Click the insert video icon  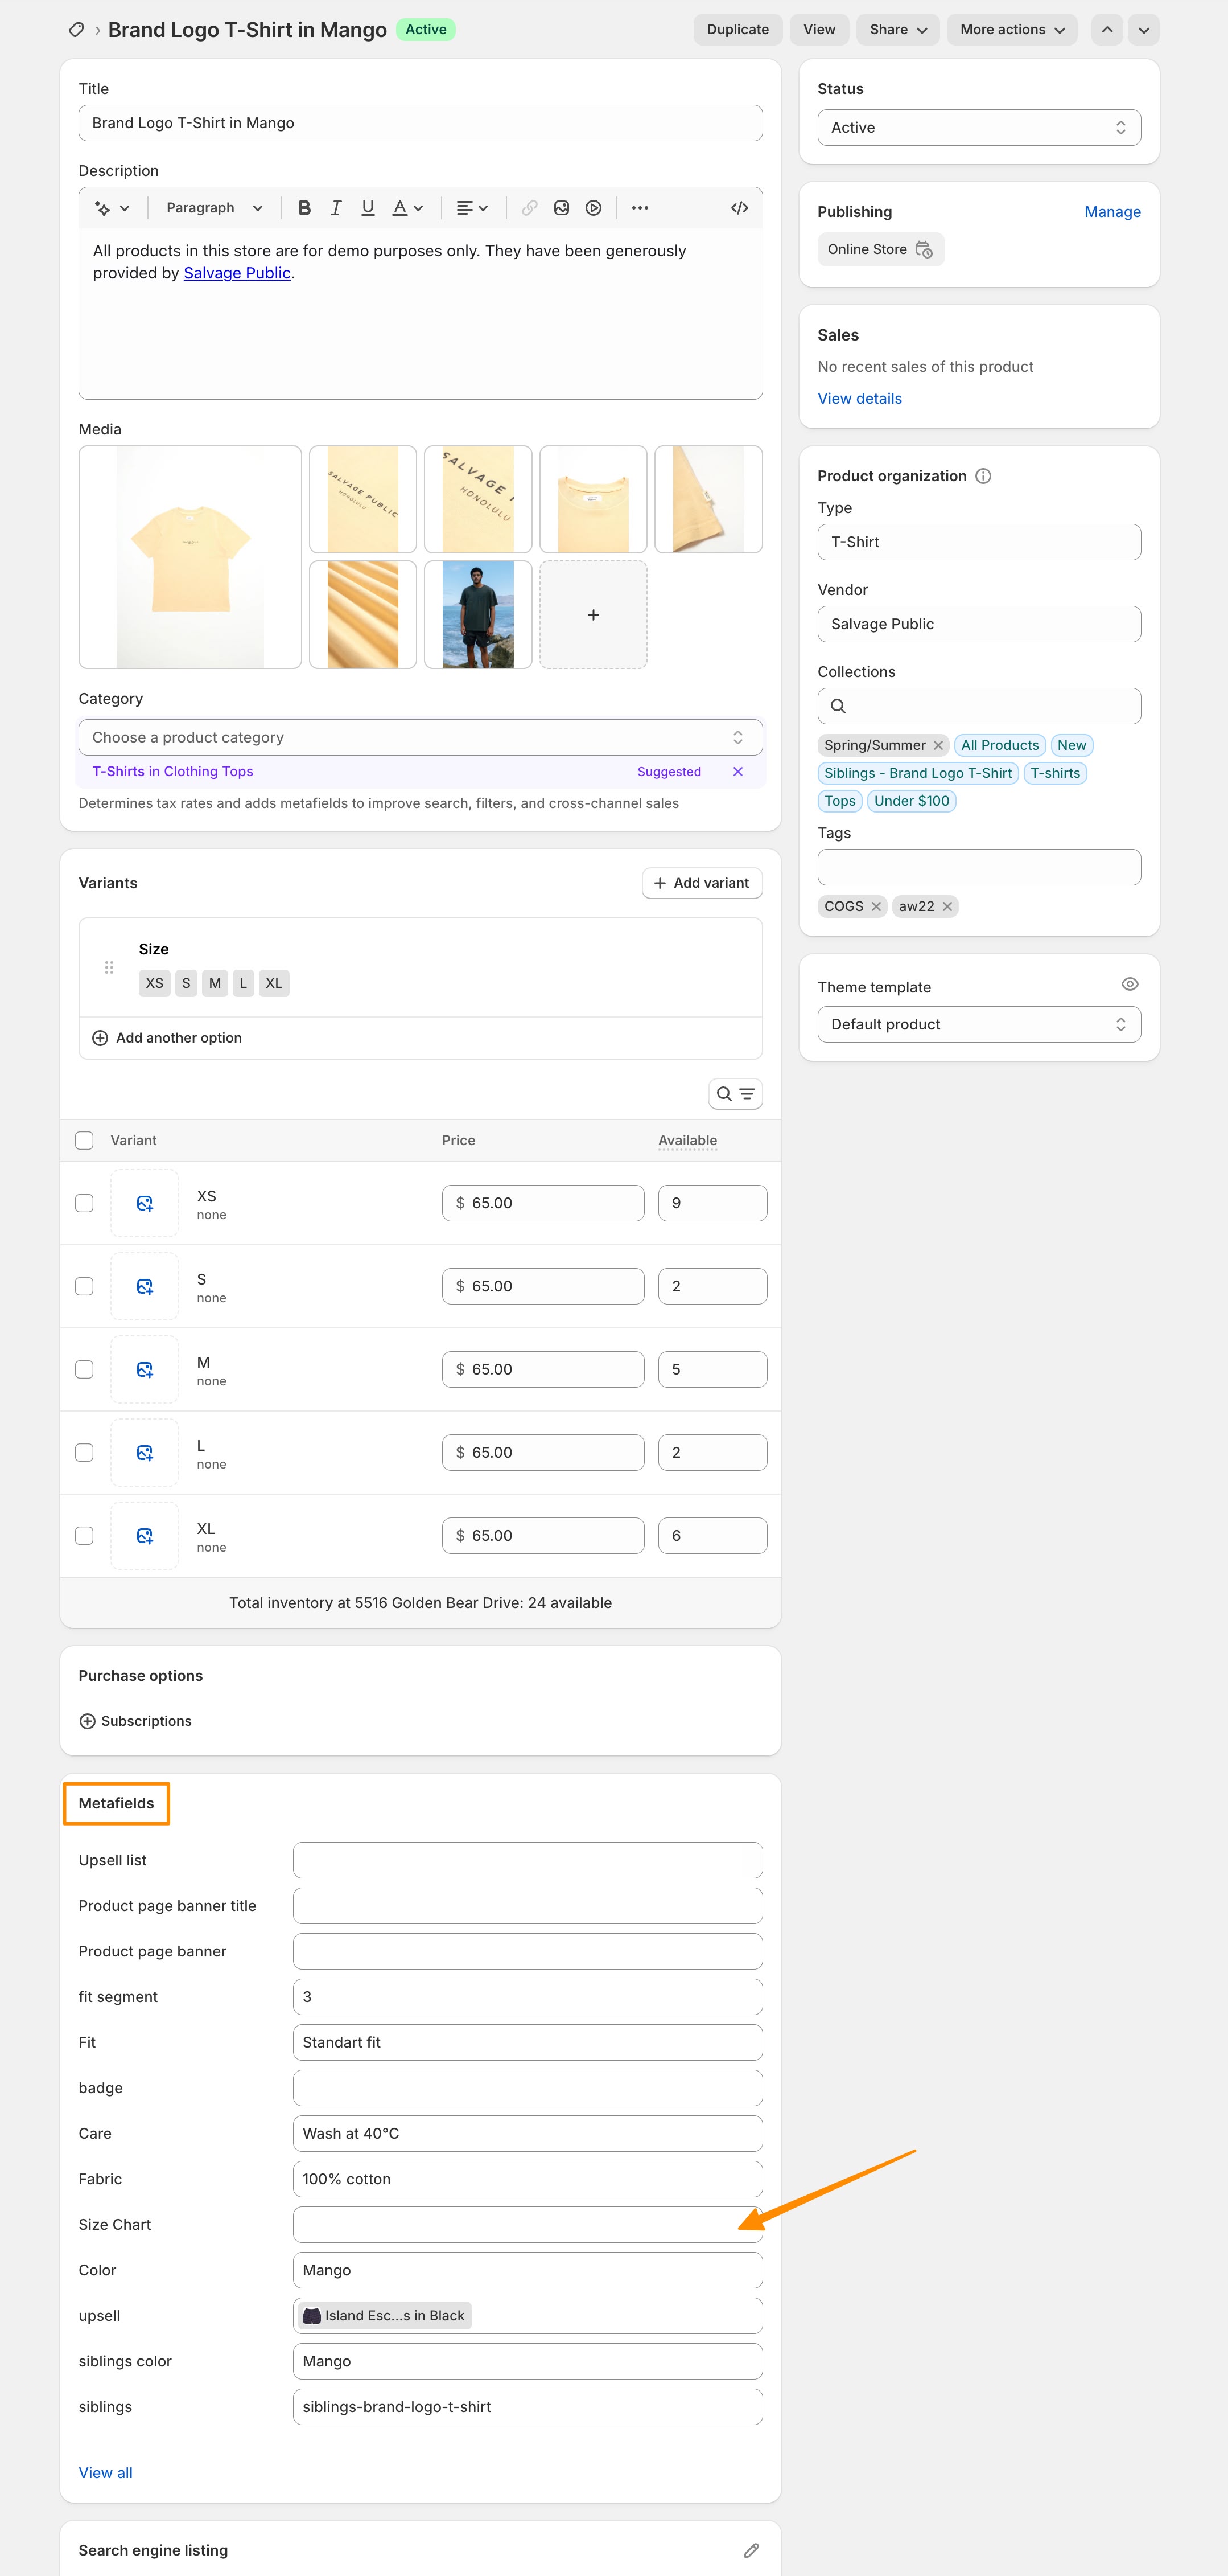pyautogui.click(x=594, y=208)
